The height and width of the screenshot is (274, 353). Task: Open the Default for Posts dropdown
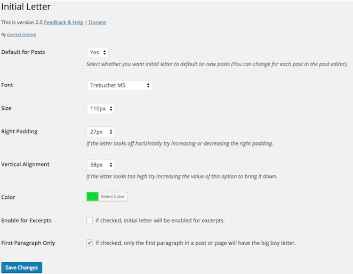pos(98,52)
